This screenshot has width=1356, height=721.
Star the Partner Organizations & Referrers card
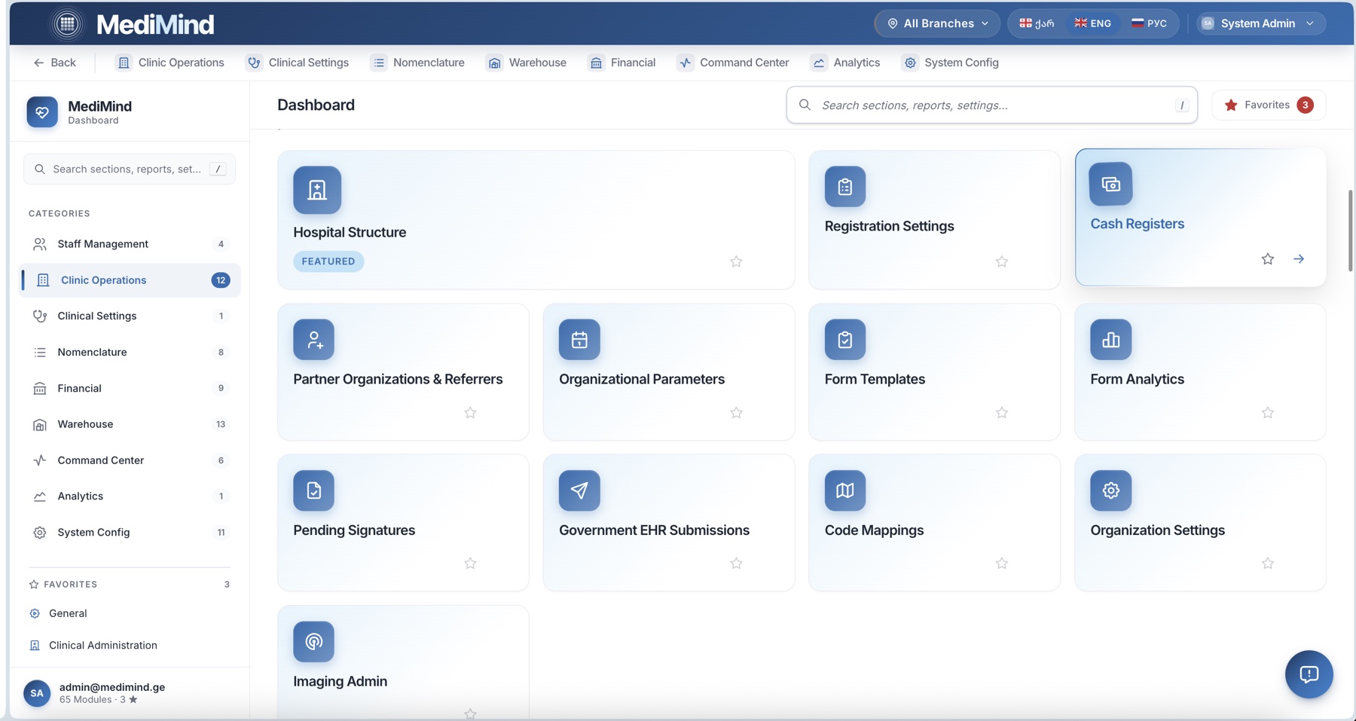(470, 412)
